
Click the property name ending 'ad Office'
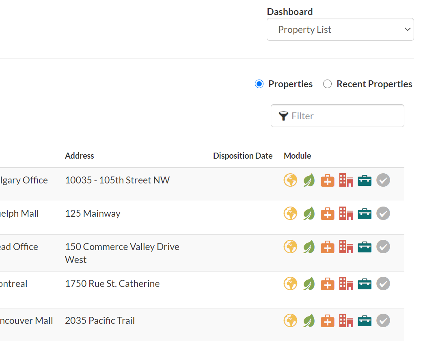(19, 246)
